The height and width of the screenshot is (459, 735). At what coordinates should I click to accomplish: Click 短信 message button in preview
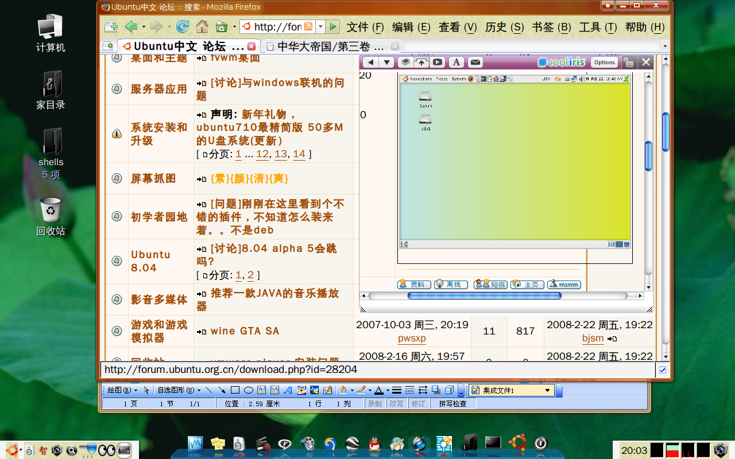pos(491,284)
